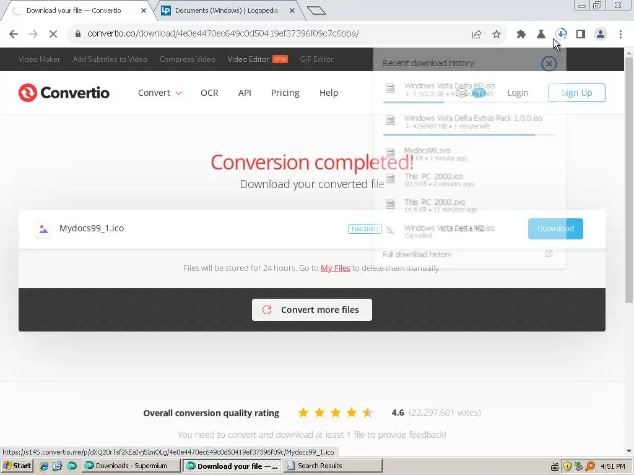The width and height of the screenshot is (634, 475).
Task: Open Add Subtitles to Video
Action: coord(110,59)
